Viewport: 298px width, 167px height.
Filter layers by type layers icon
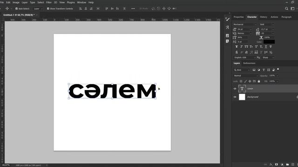coord(264,70)
